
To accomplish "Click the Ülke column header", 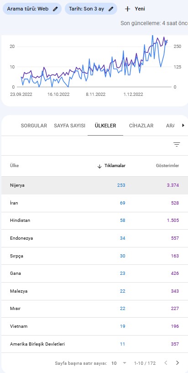I will pos(15,166).
